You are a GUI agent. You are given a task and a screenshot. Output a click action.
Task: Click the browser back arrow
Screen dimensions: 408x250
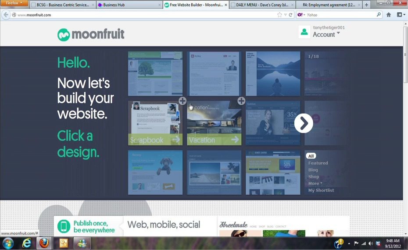(6, 15)
